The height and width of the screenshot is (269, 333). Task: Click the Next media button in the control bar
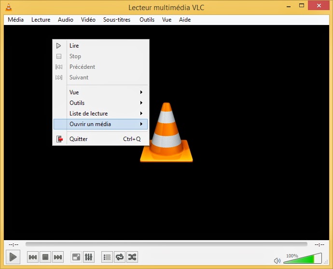click(58, 257)
